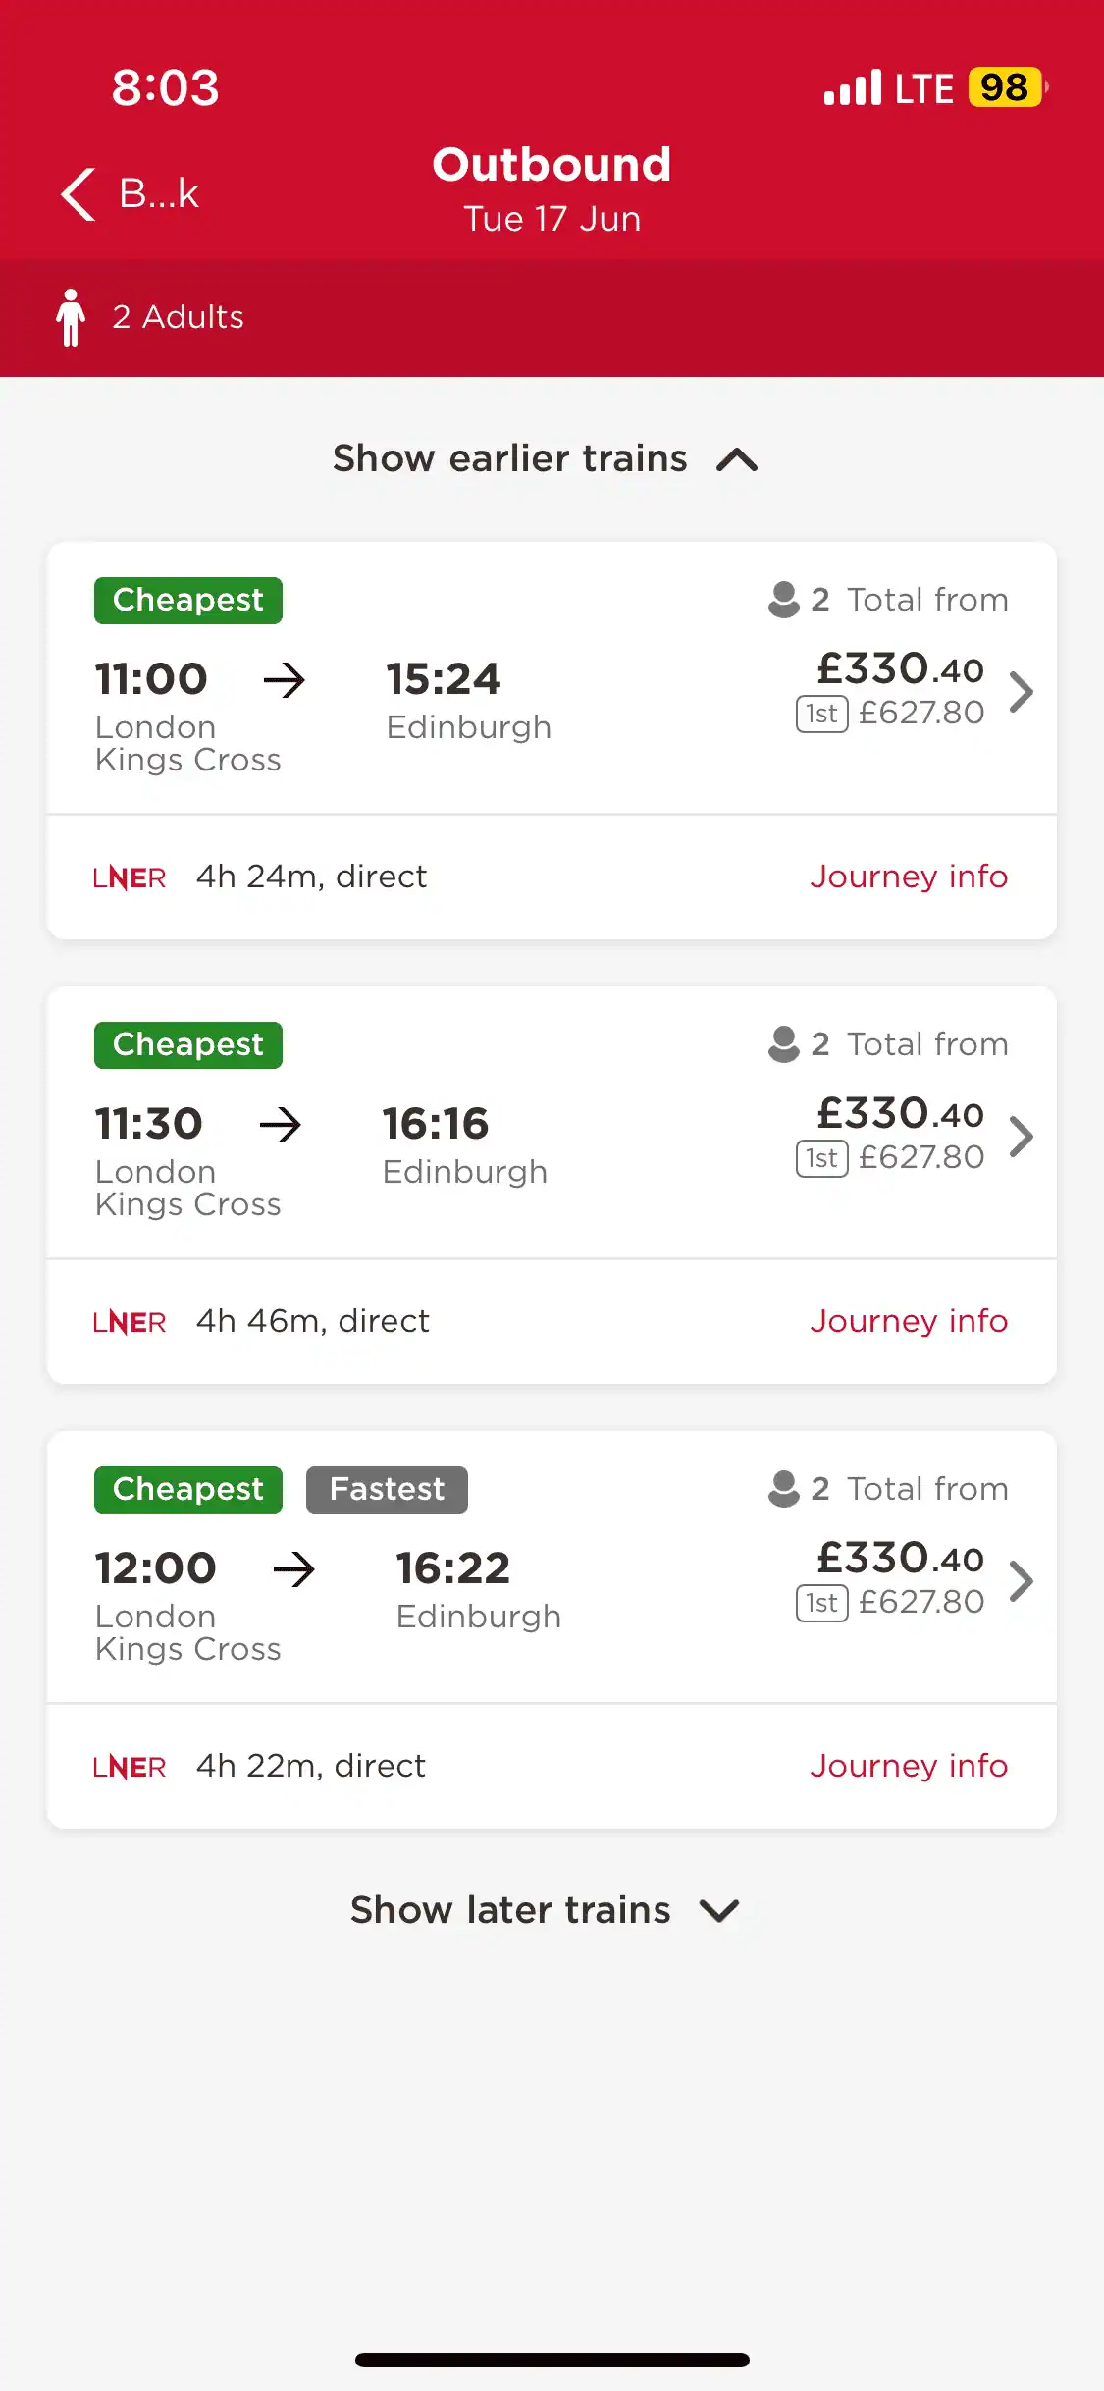This screenshot has height=2391, width=1104.
Task: Tap the battery indicator in status bar
Action: tap(1008, 87)
